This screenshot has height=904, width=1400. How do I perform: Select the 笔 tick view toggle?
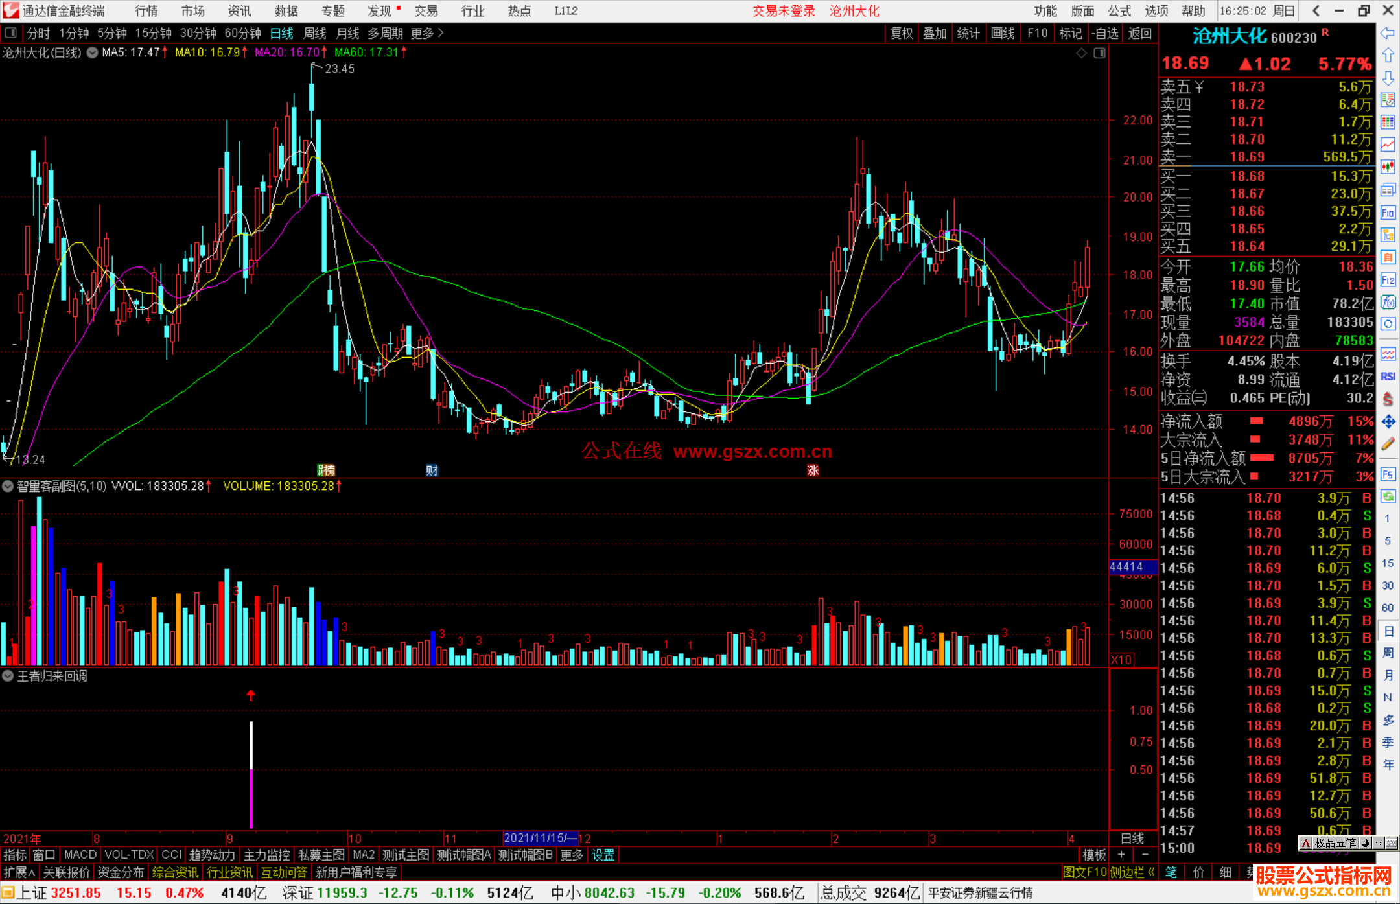pos(1171,872)
